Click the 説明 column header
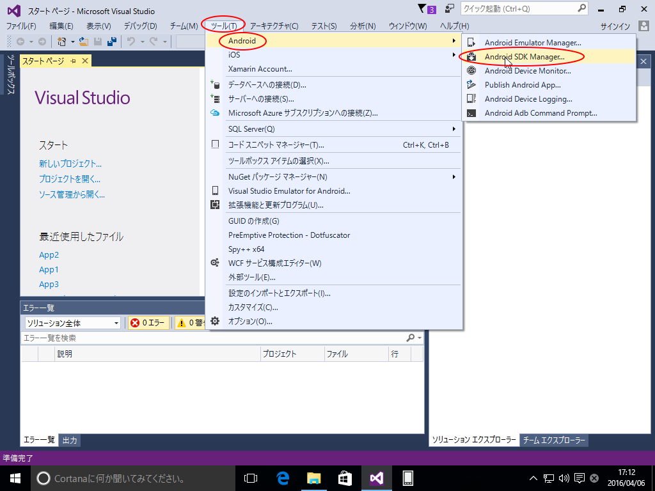Image resolution: width=655 pixels, height=491 pixels. 157,354
